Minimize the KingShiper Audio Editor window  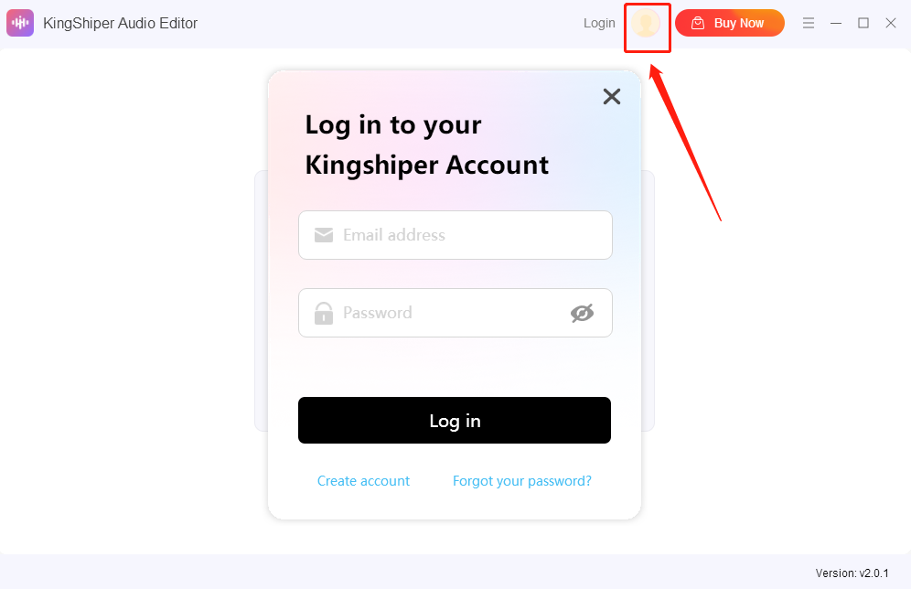click(836, 23)
